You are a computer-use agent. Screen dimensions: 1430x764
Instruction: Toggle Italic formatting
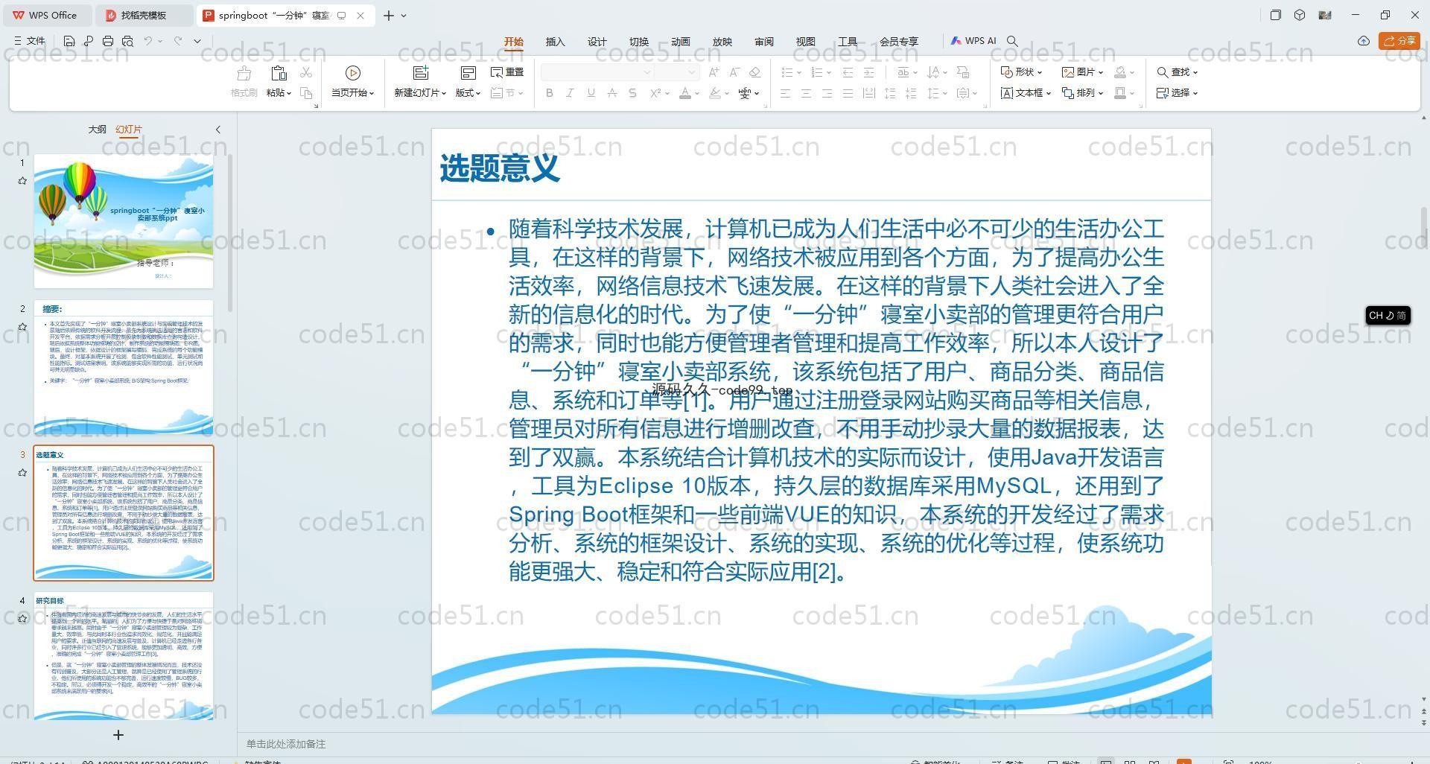(570, 93)
